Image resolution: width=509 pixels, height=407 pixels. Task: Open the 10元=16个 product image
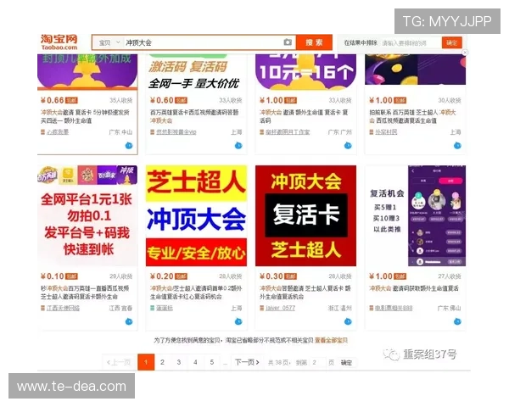pos(305,72)
